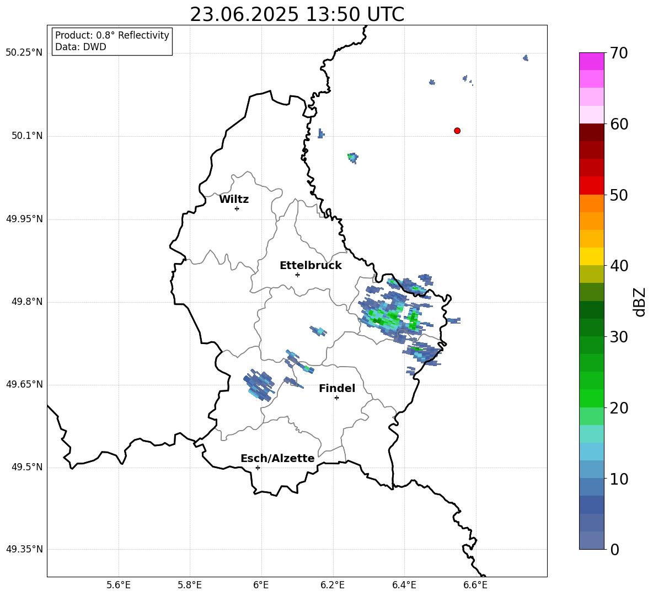Click the bright green colorbar segment above 20
This screenshot has width=653, height=596.
tap(591, 398)
